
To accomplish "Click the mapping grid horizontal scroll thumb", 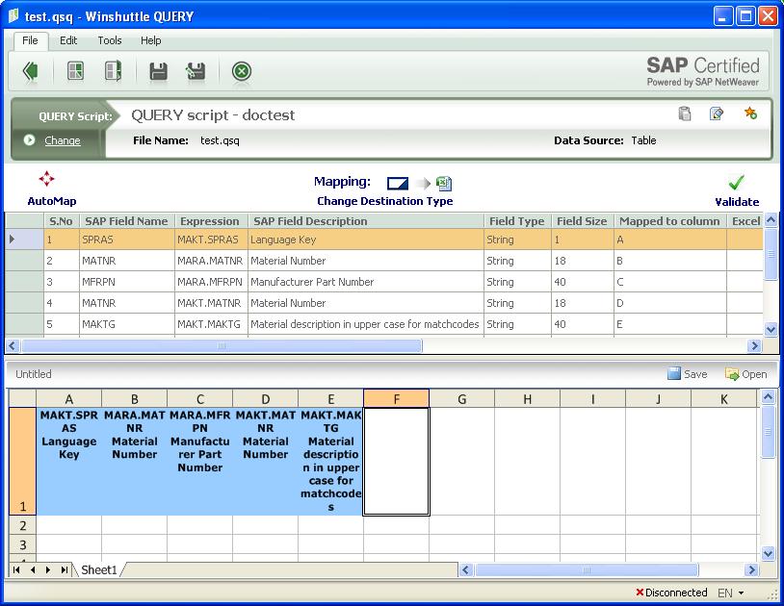I will point(222,345).
